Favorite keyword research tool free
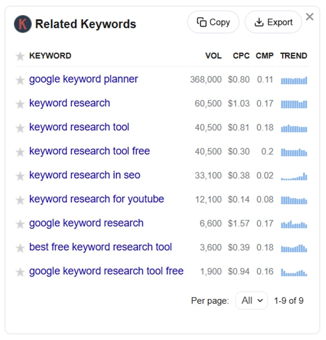Image resolution: width=326 pixels, height=340 pixels. click(20, 152)
